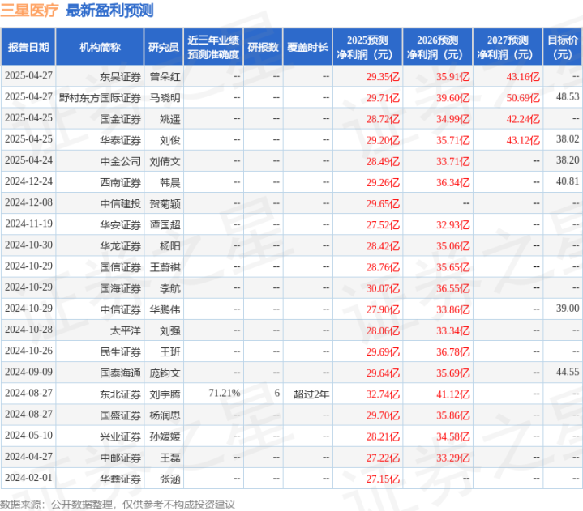Click researcher name 贺菊颖

pos(165,203)
